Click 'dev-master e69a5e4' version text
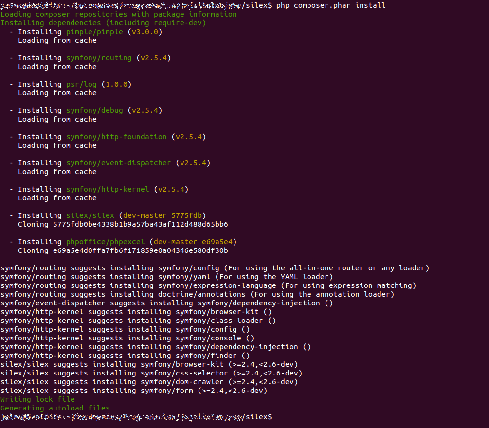 [193, 241]
